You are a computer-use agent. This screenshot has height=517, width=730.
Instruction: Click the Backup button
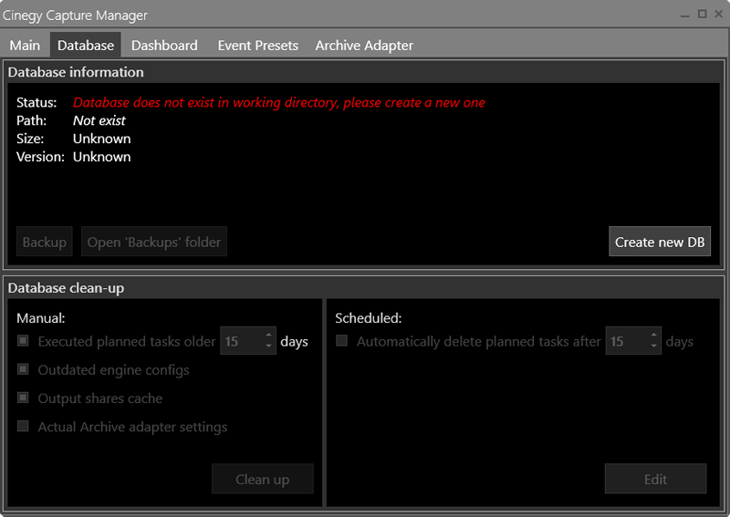tap(45, 242)
